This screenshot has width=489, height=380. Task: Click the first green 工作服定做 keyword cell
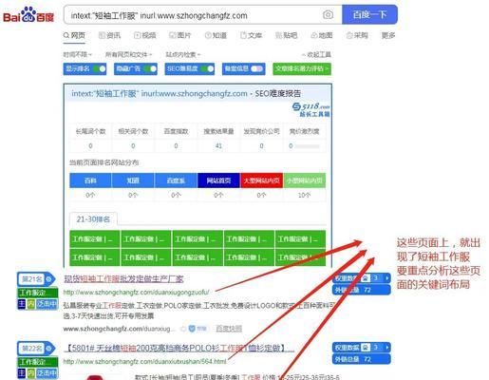coord(94,239)
